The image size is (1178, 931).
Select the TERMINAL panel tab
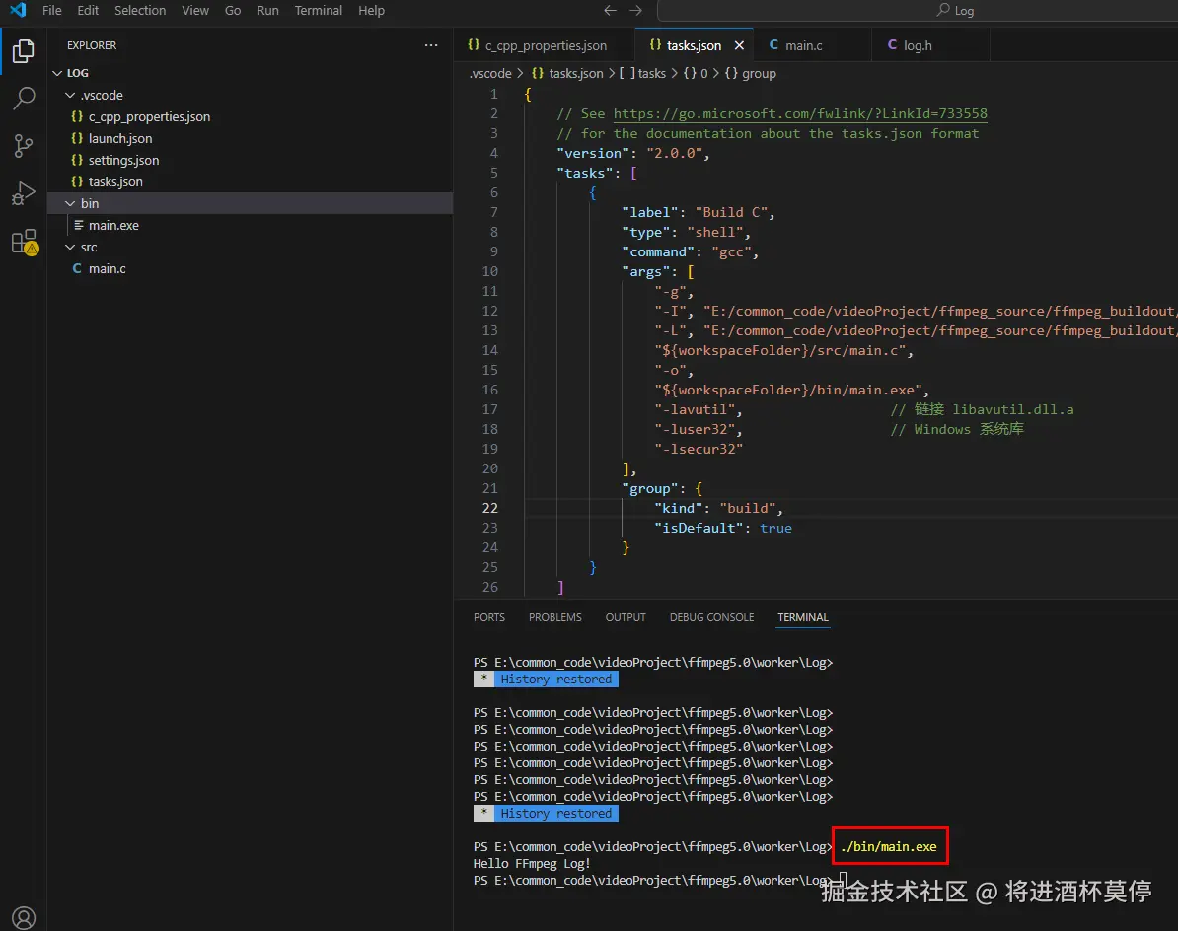click(x=802, y=617)
